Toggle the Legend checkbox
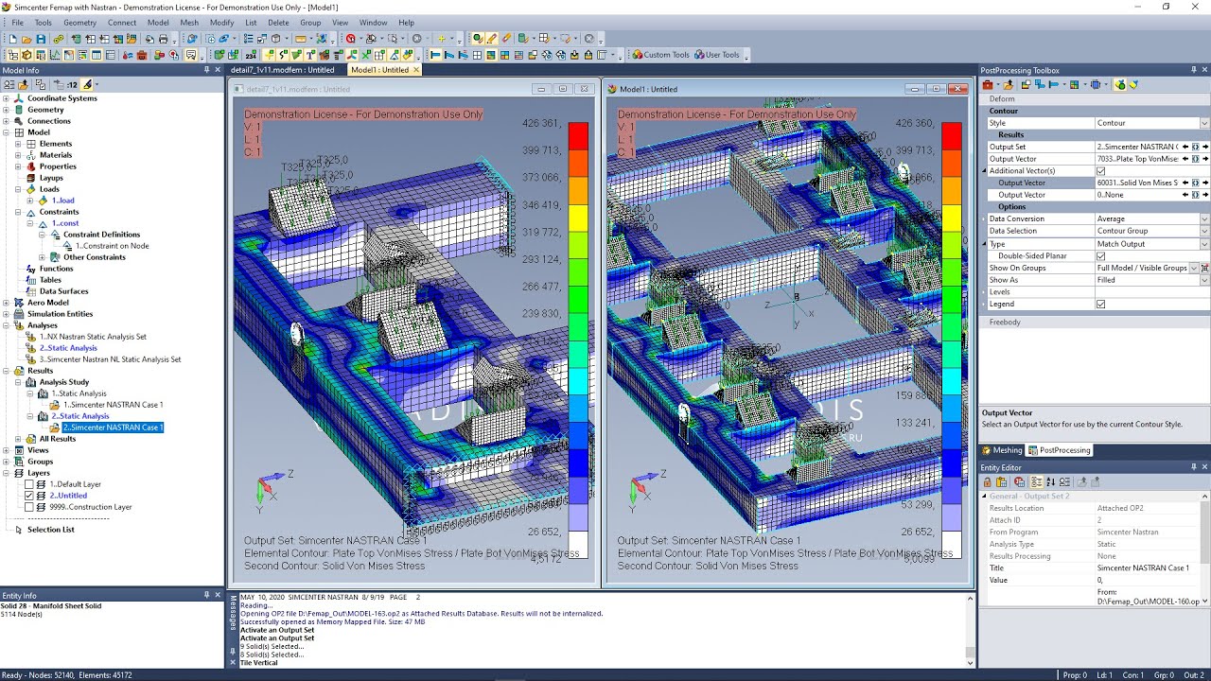Screen dimensions: 1211x681 click(x=1100, y=305)
